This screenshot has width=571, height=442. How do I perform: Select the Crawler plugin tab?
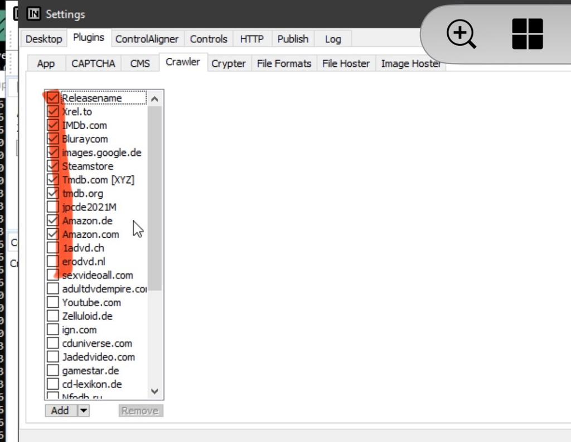[183, 62]
